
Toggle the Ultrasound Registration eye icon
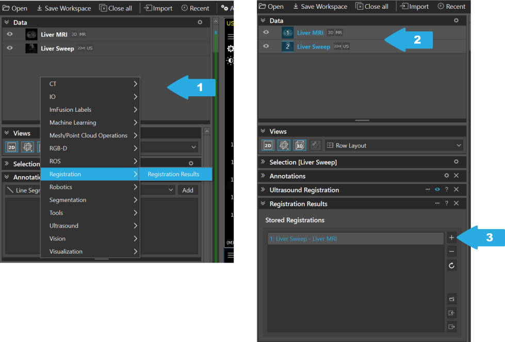coord(437,190)
